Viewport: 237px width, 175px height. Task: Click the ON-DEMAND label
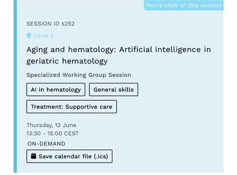[46, 144]
